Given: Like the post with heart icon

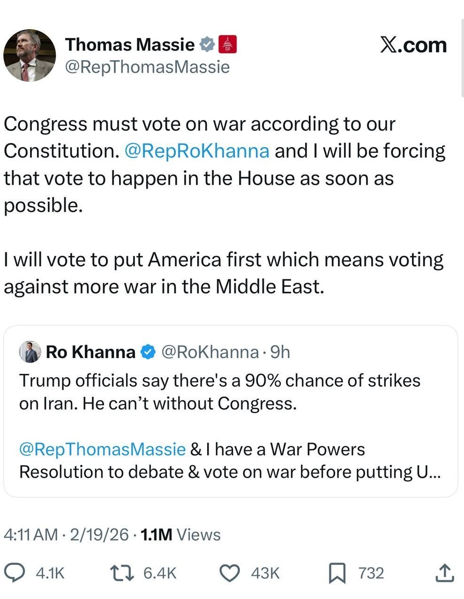Looking at the screenshot, I should pos(230,573).
